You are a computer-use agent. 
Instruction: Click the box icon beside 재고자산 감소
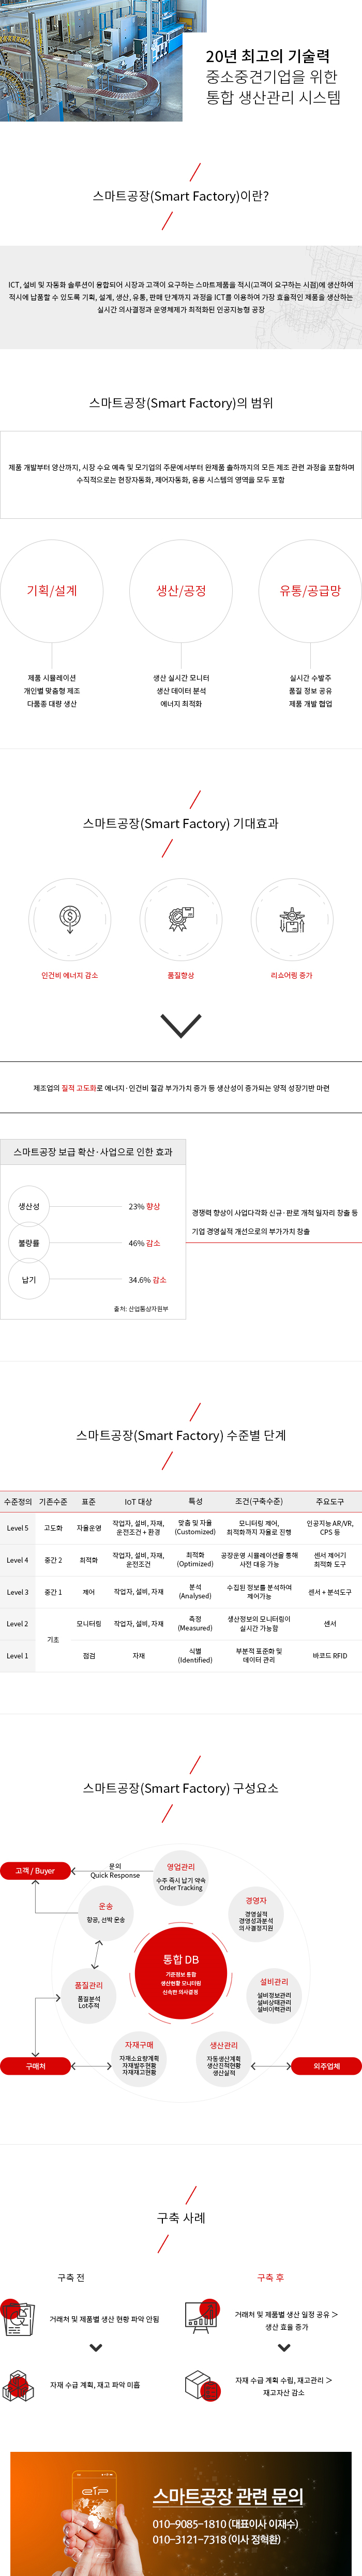click(x=202, y=2385)
